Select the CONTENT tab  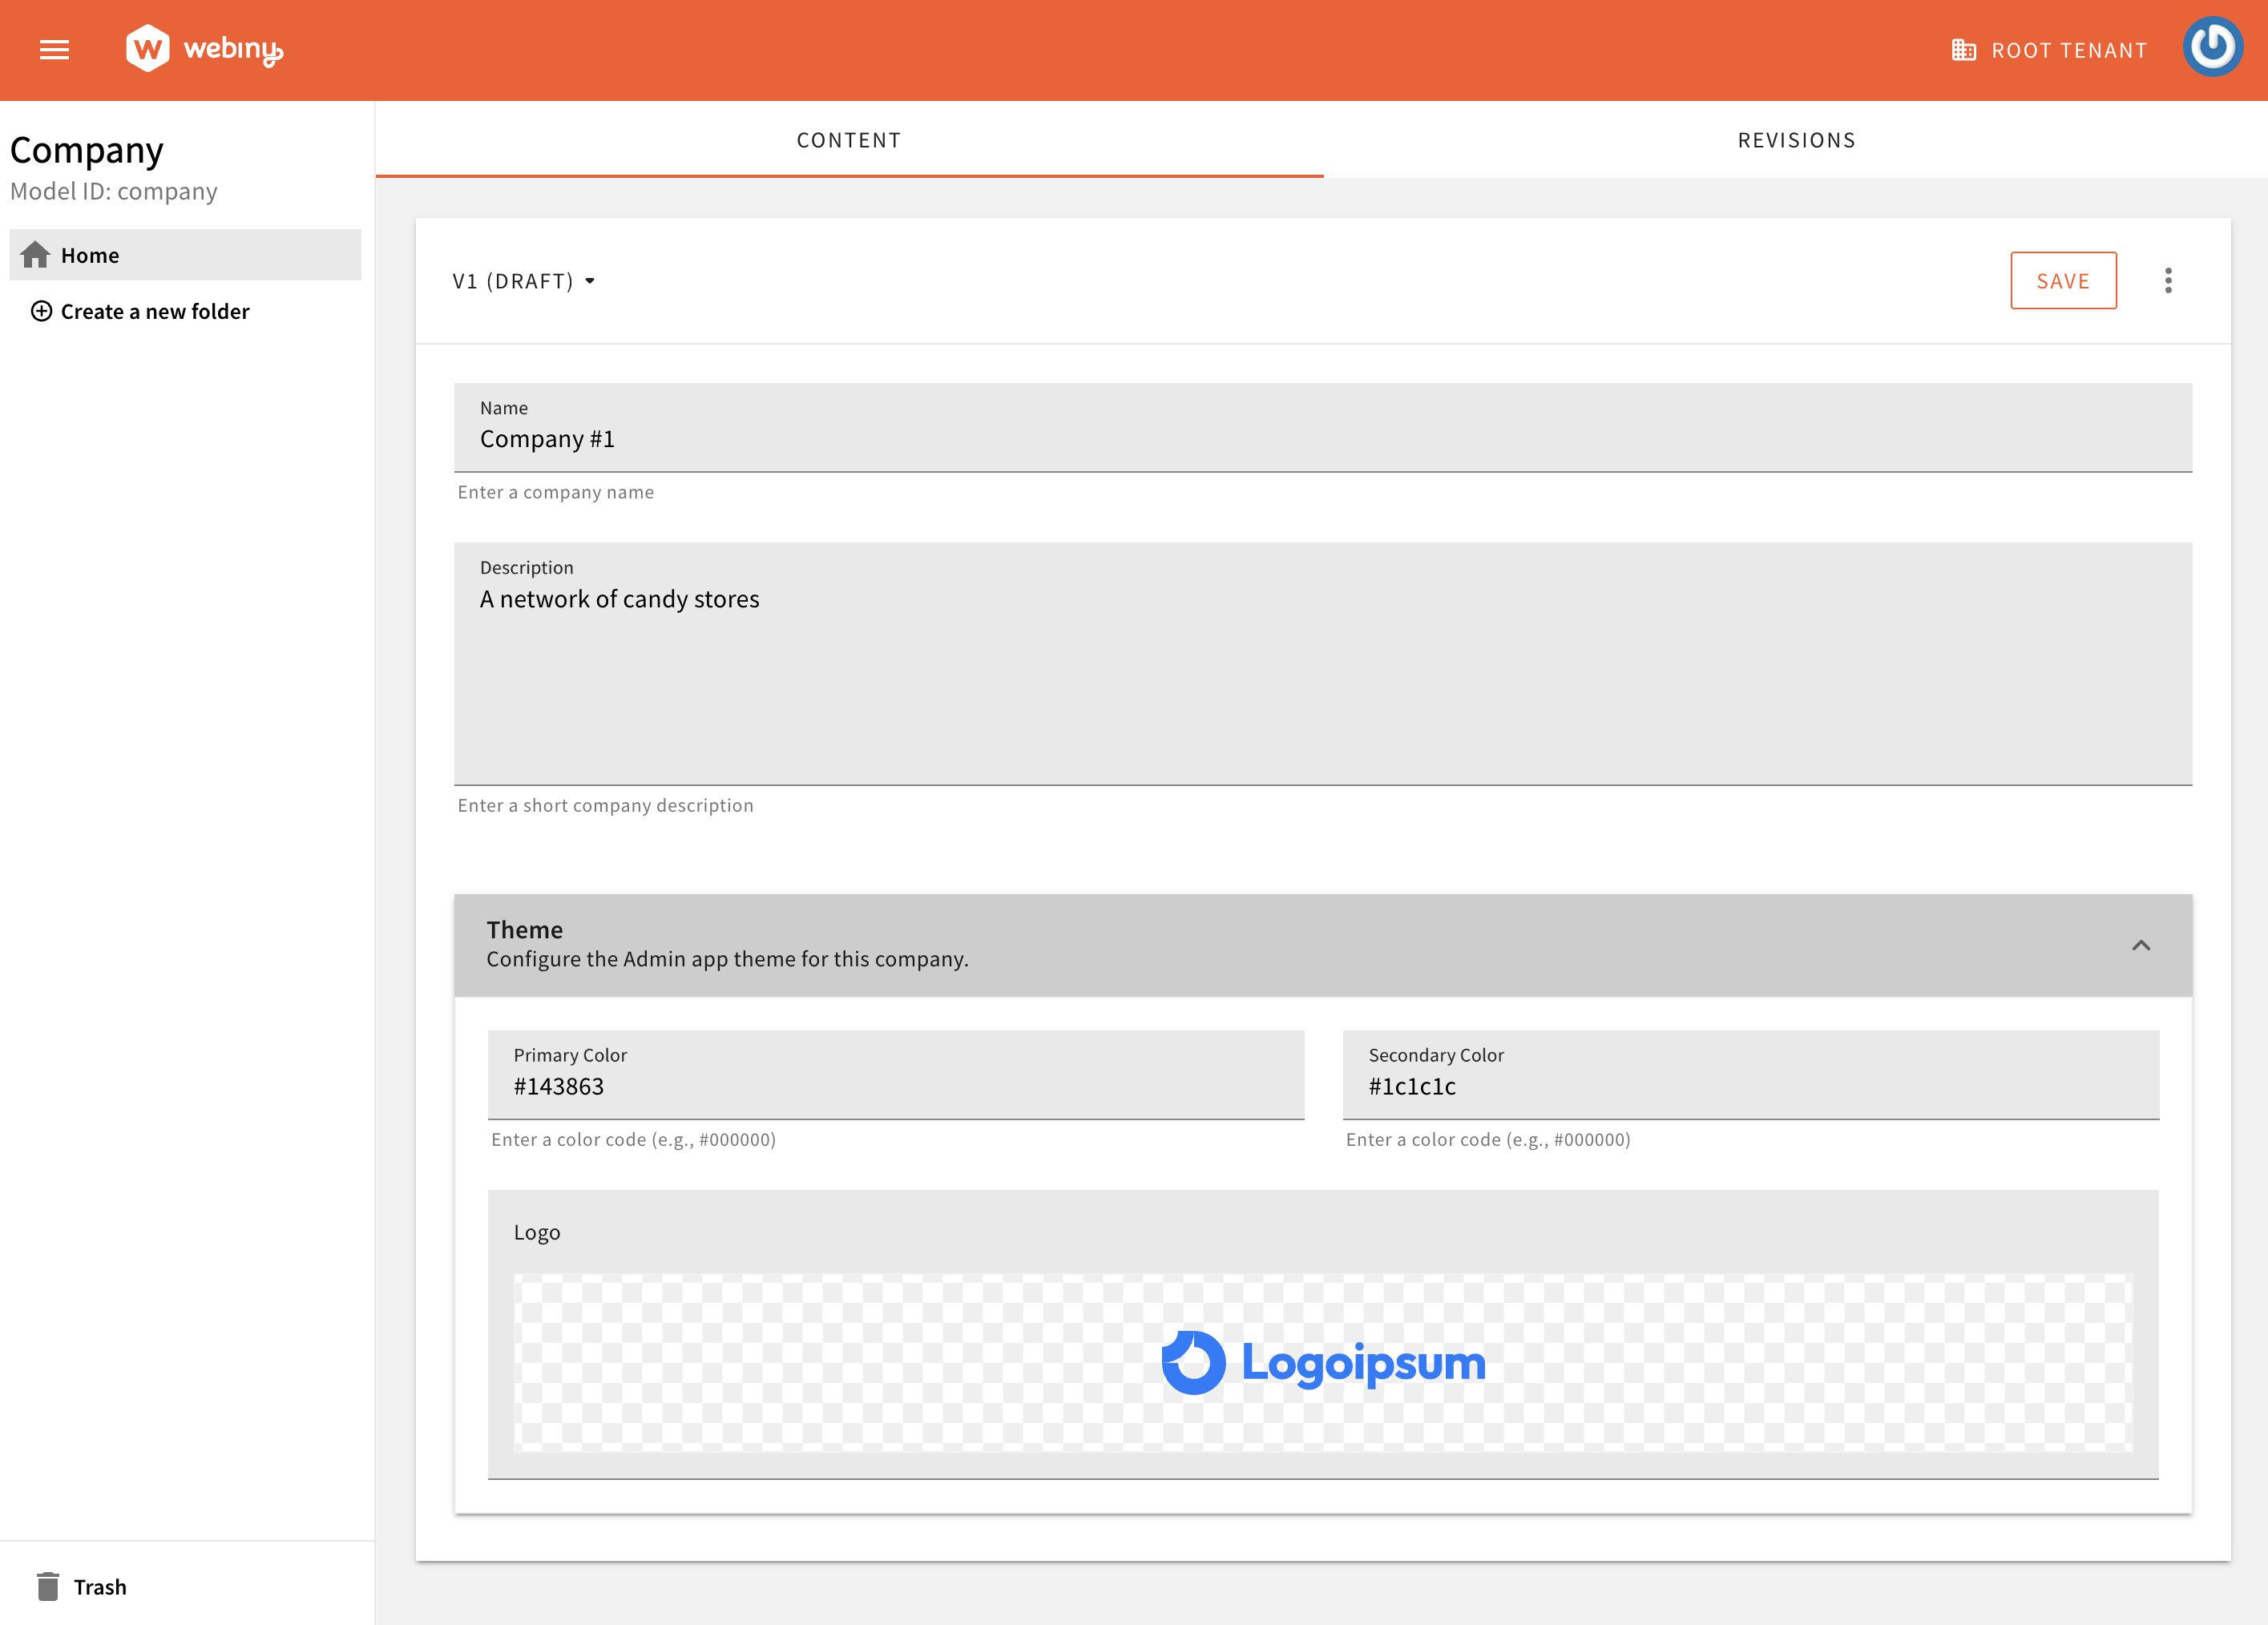coord(848,140)
